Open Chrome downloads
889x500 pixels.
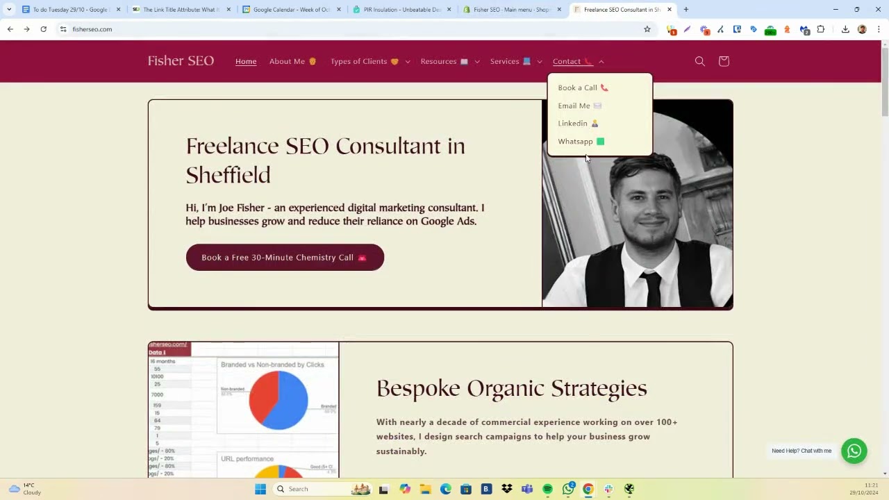coord(845,29)
